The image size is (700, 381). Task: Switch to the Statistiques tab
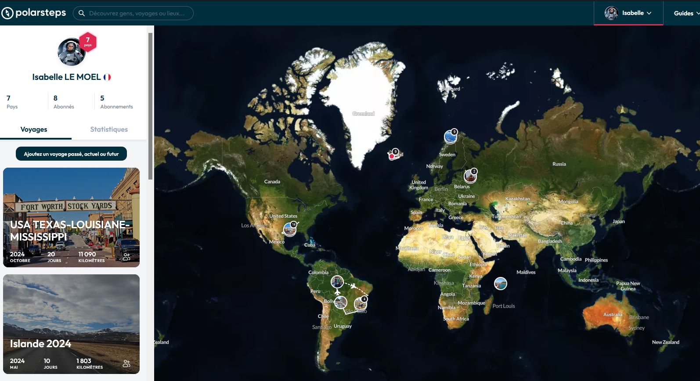(109, 129)
